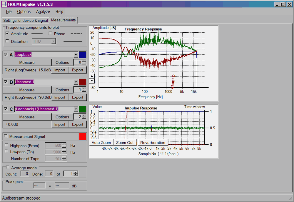
Task: Click Options button for channel A
Action: pyautogui.click(x=62, y=62)
